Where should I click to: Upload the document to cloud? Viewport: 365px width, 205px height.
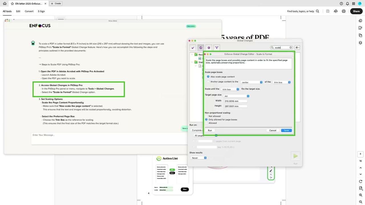pyautogui.click(x=336, y=11)
